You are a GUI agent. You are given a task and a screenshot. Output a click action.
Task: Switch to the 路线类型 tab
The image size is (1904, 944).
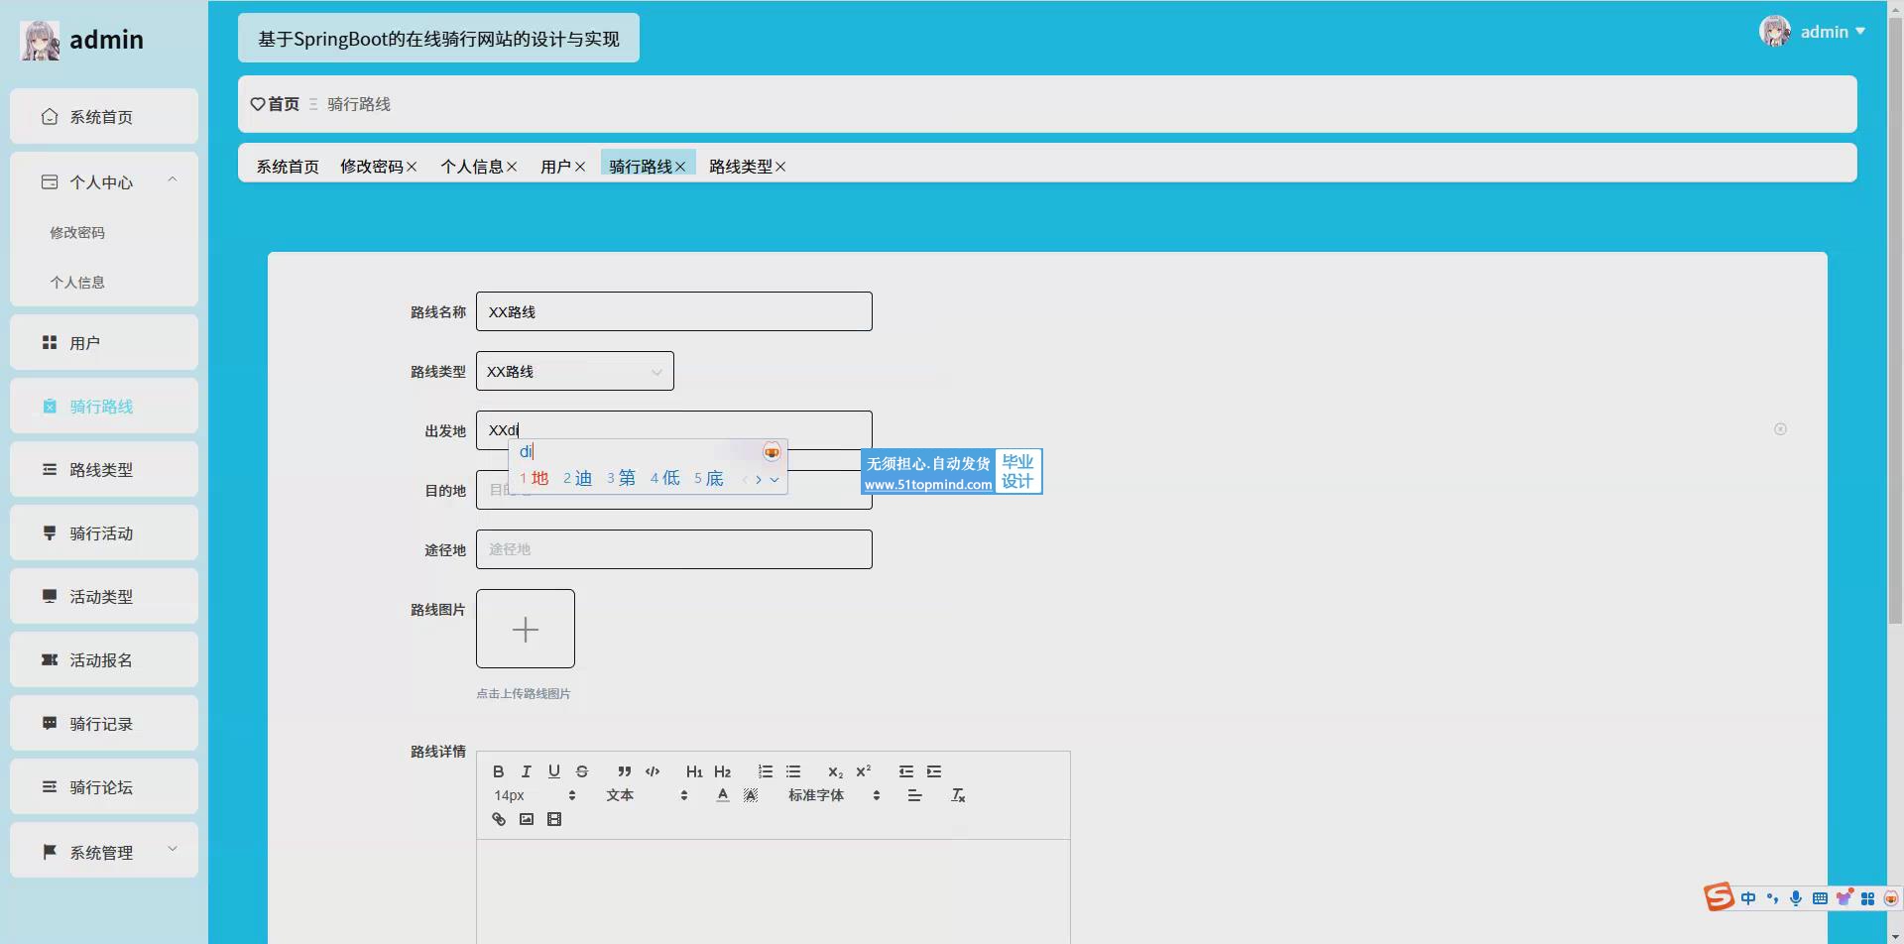[x=740, y=167]
